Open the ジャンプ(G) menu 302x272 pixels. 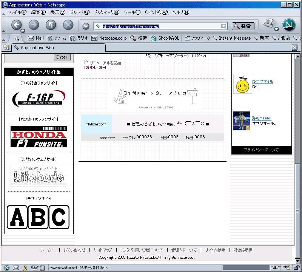pyautogui.click(x=80, y=12)
